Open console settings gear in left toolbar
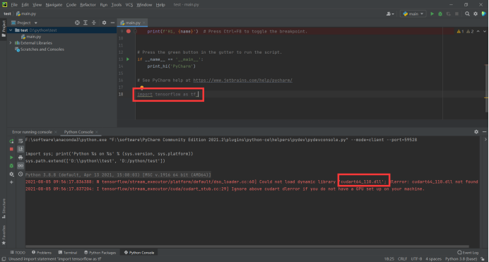 coord(11,174)
